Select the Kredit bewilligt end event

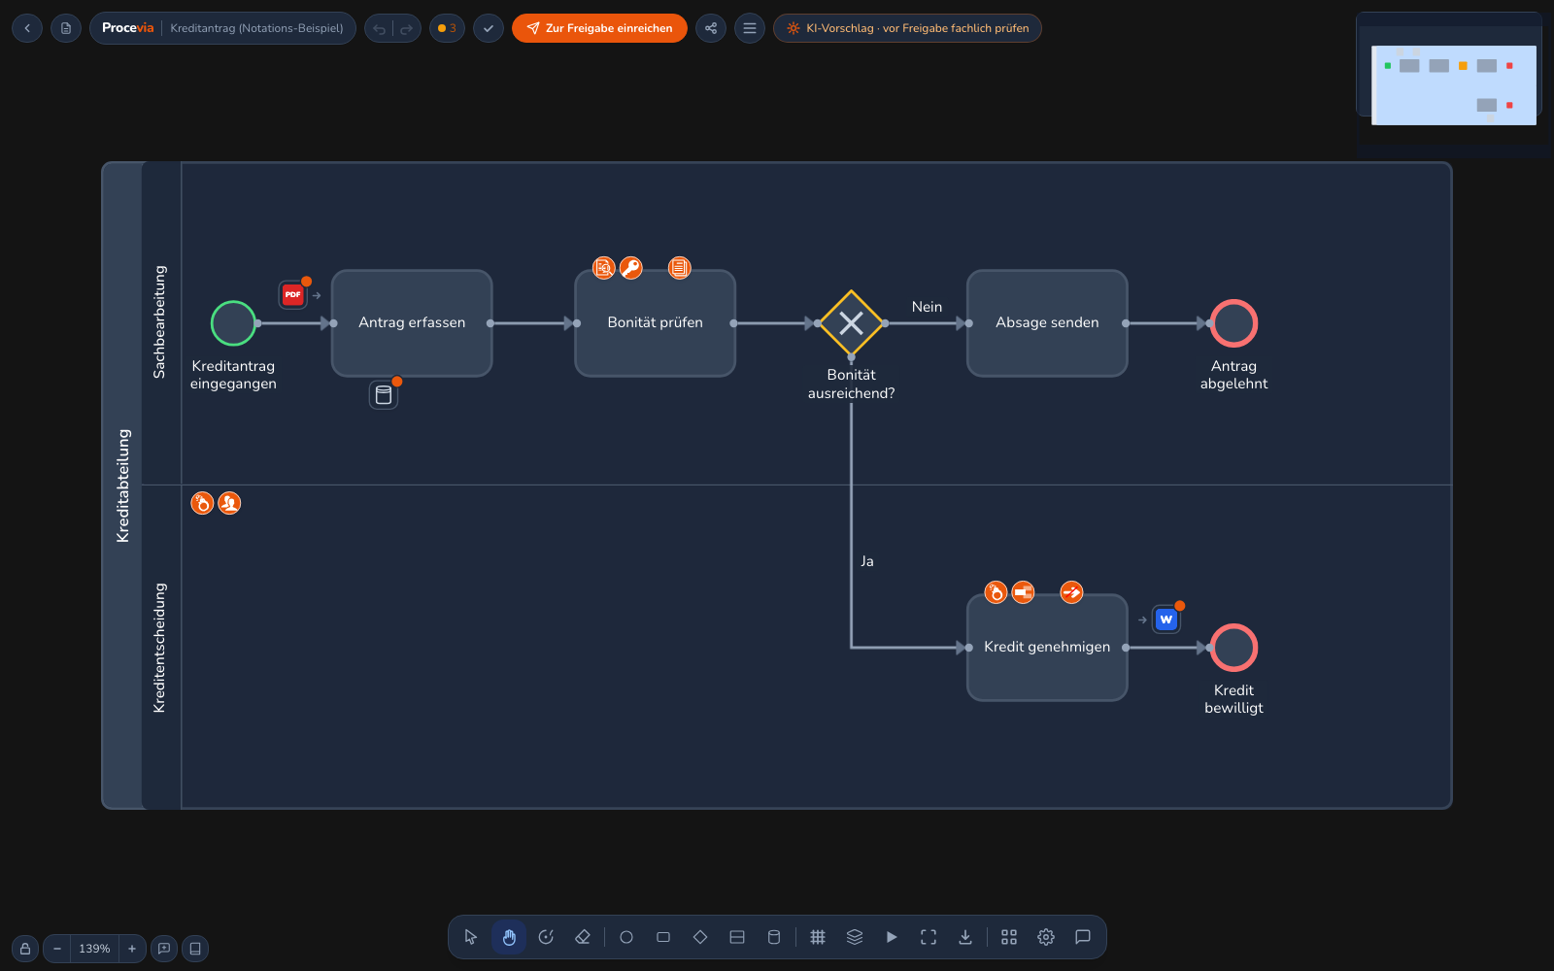1234,648
